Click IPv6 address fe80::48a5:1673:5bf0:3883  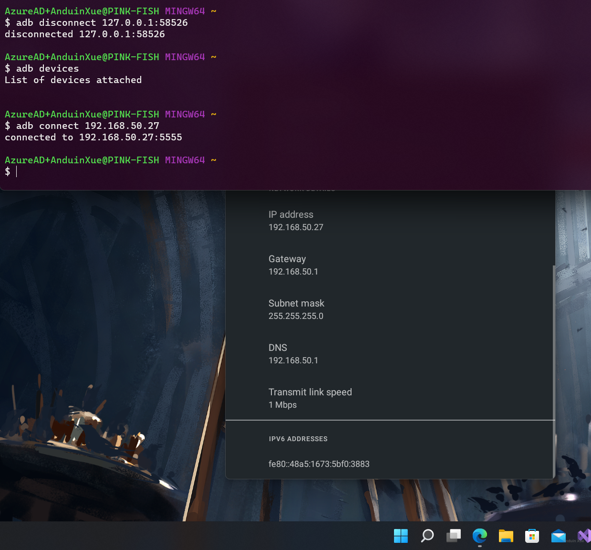click(319, 464)
